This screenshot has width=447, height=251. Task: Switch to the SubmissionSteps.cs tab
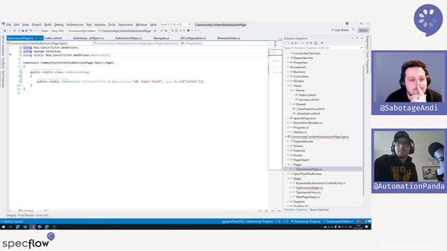click(129, 38)
